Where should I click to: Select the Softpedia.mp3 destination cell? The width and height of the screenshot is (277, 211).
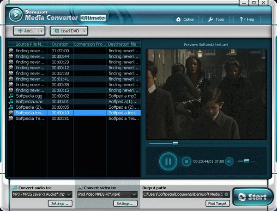[x=123, y=96]
